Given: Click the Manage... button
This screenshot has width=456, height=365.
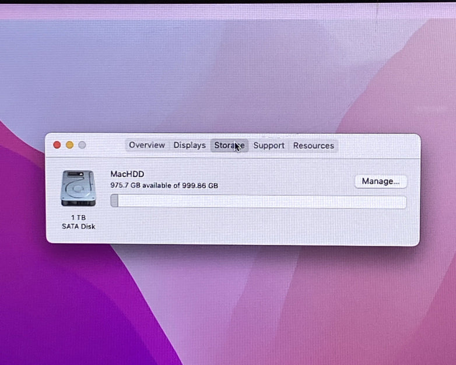Looking at the screenshot, I should point(380,181).
